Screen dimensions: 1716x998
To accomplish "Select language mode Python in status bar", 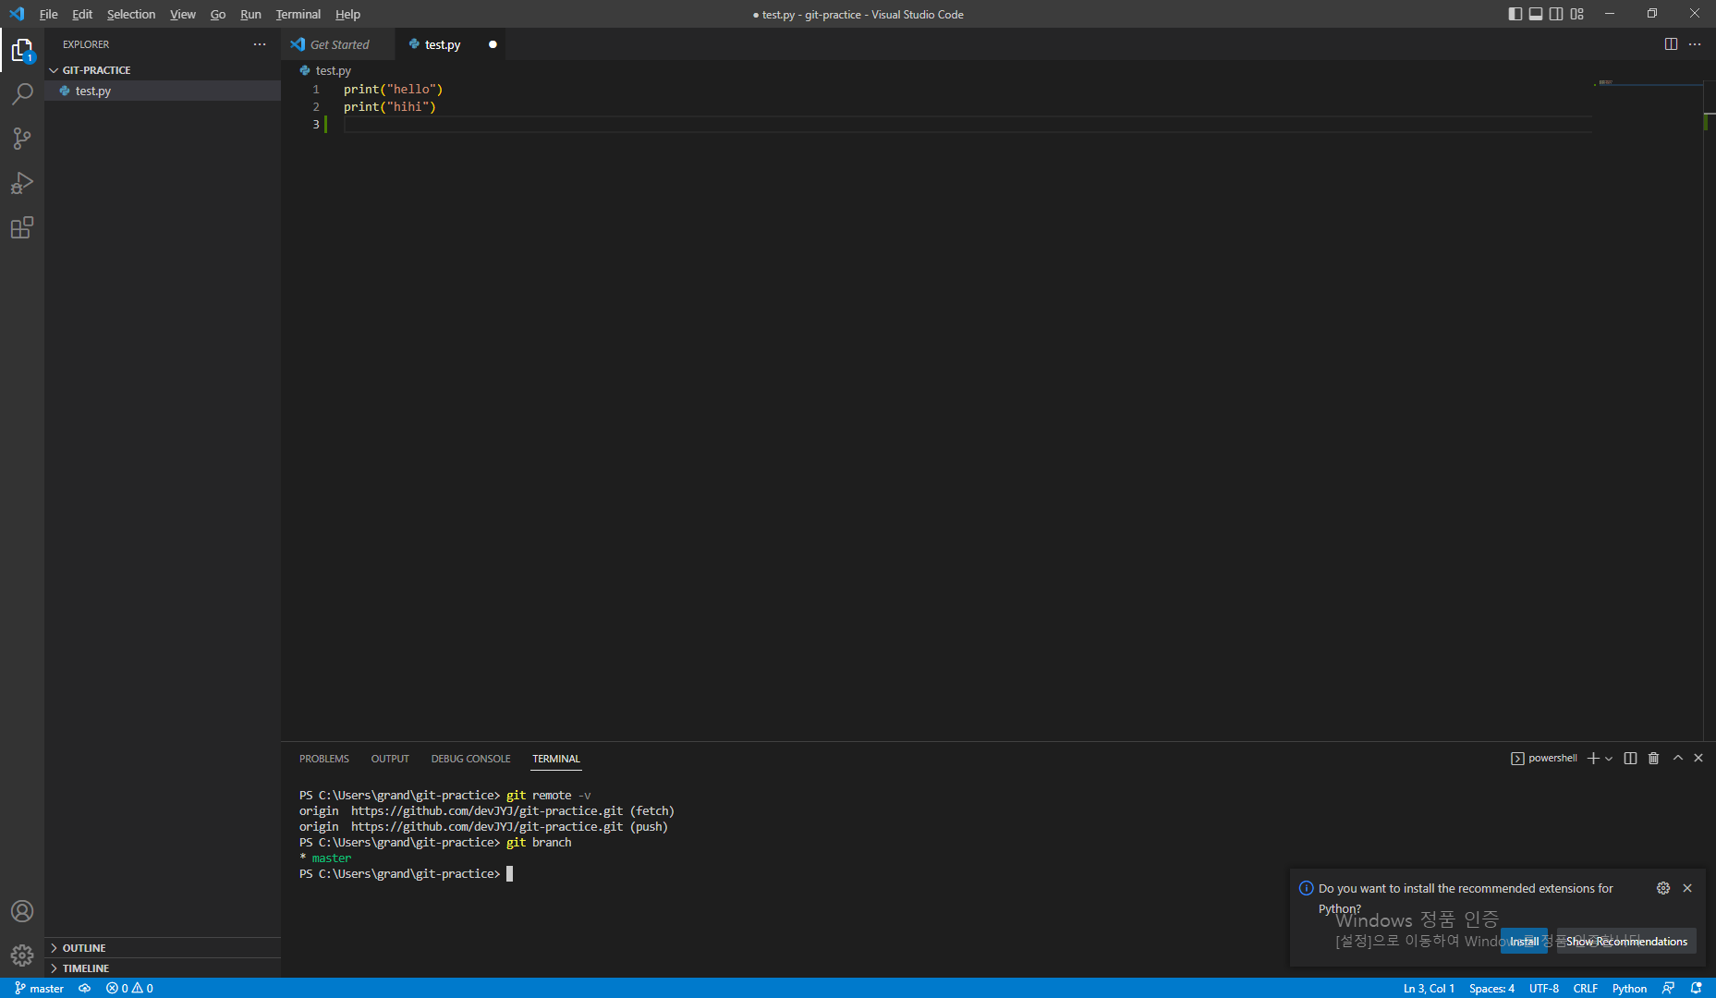I will (x=1629, y=988).
